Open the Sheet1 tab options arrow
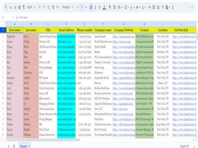Image resolution: width=198 pixels, height=148 pixels. (x=29, y=146)
